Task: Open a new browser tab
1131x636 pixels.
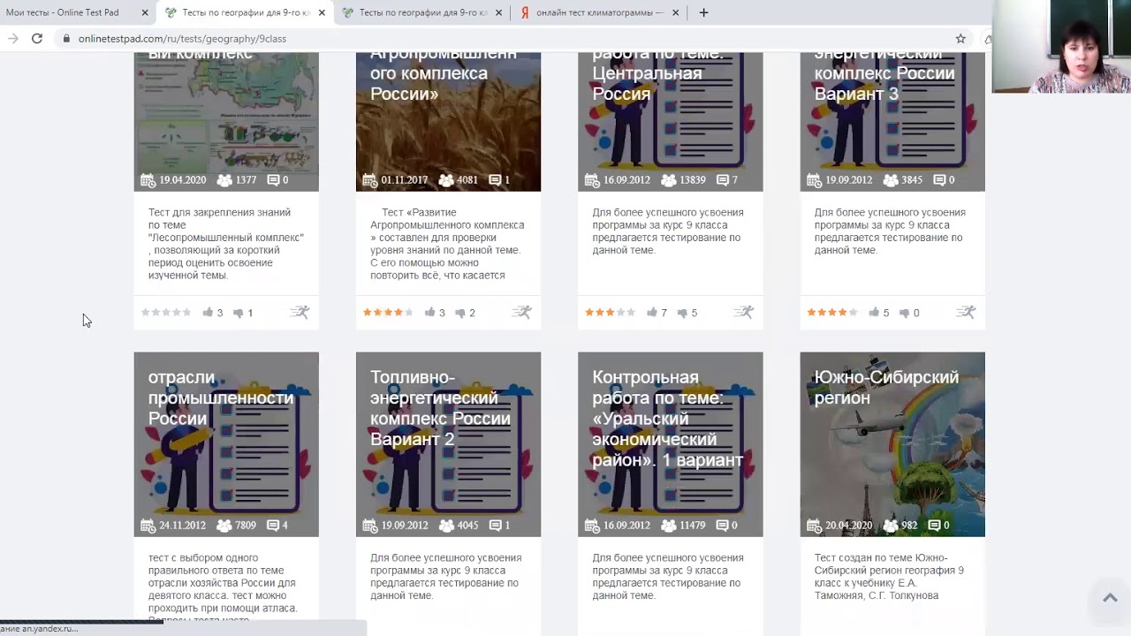Action: (703, 12)
